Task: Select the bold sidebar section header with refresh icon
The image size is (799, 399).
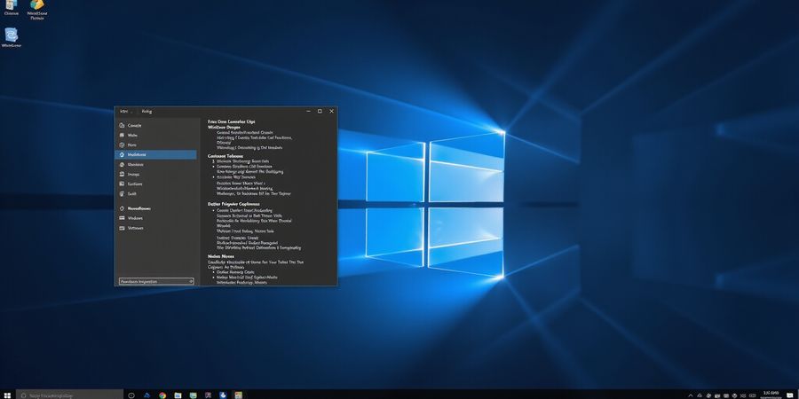Action: tap(156, 208)
